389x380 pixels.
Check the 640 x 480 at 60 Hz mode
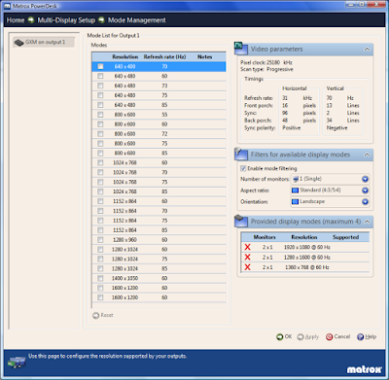click(100, 76)
